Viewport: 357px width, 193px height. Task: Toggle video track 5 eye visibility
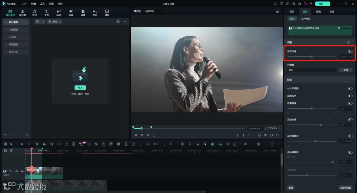point(22,171)
